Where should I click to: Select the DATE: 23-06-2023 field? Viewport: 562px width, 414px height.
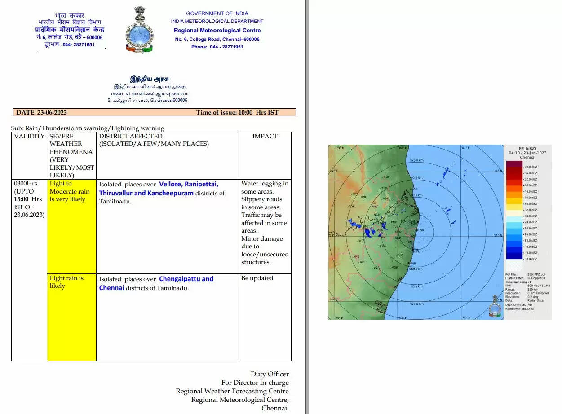pos(41,112)
